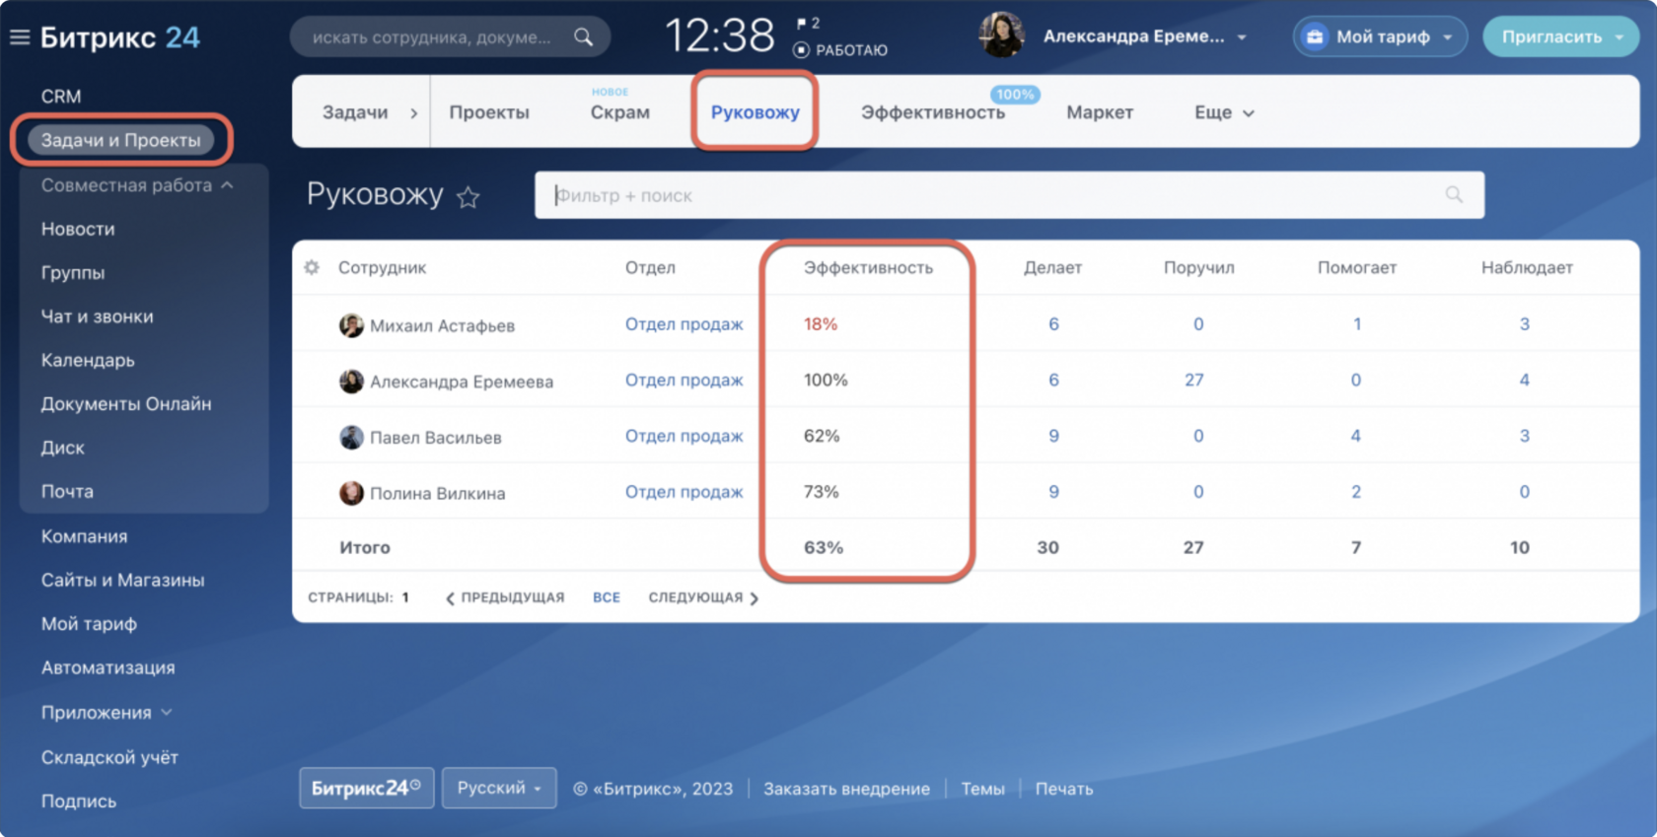Open Группы in sidebar
Image resolution: width=1657 pixels, height=837 pixels.
(73, 272)
